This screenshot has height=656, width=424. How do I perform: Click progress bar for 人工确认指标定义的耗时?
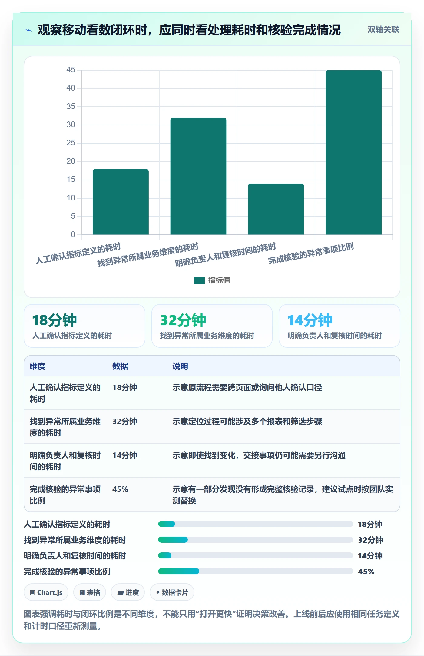pyautogui.click(x=255, y=524)
